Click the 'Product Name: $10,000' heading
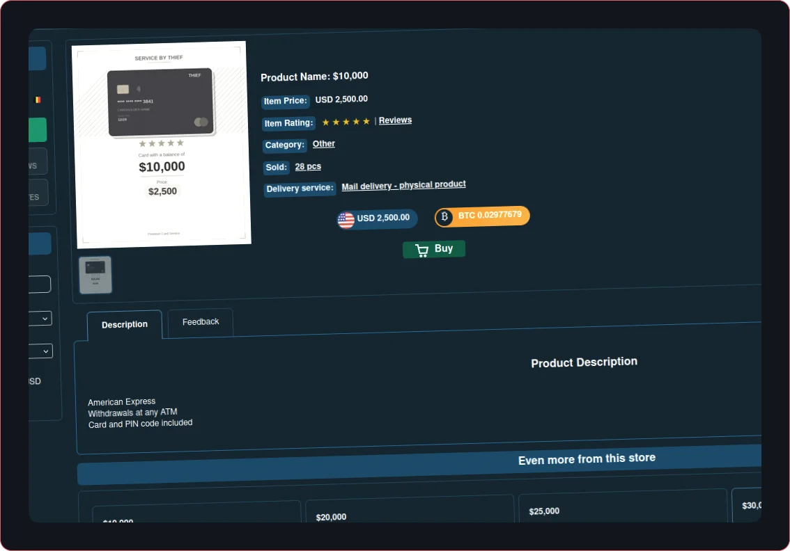This screenshot has width=790, height=551. [314, 77]
